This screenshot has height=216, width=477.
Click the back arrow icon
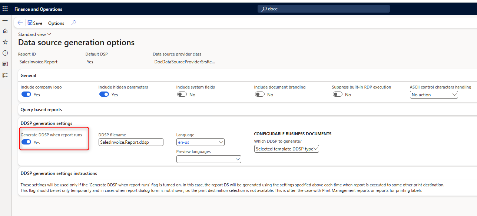[20, 23]
